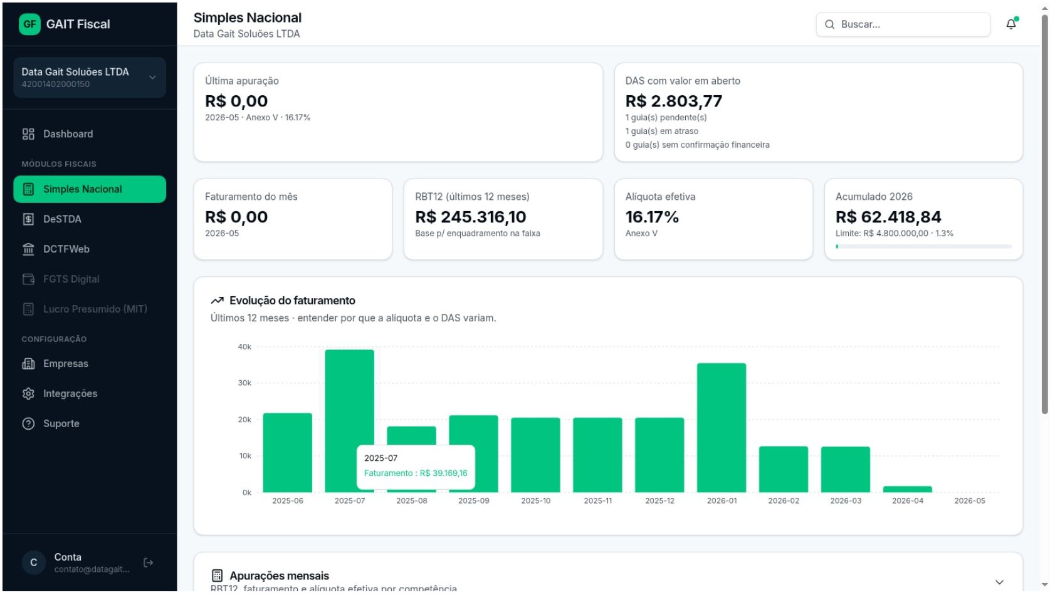
Task: Click the R$ 2.803,77 open DAS value
Action: coord(674,101)
